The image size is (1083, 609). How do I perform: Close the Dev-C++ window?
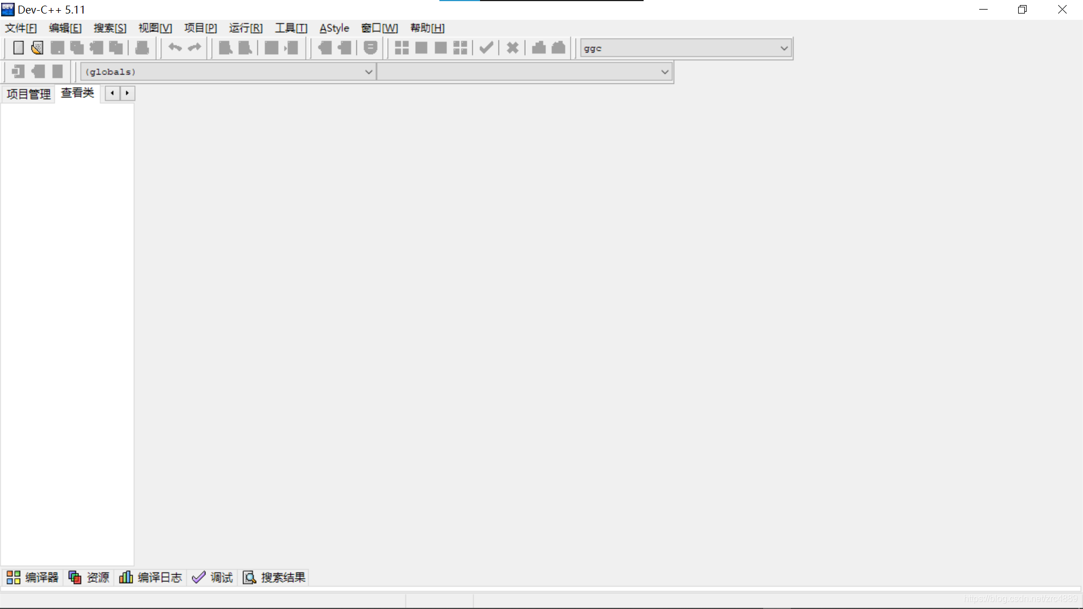[1062, 10]
